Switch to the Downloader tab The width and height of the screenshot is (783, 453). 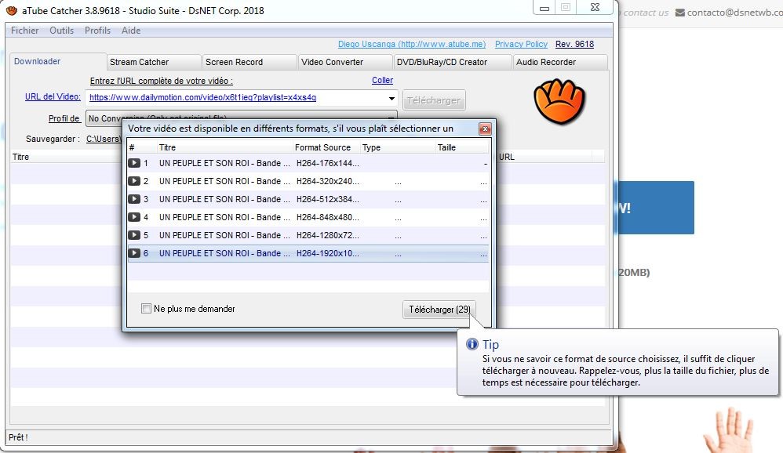(x=58, y=61)
